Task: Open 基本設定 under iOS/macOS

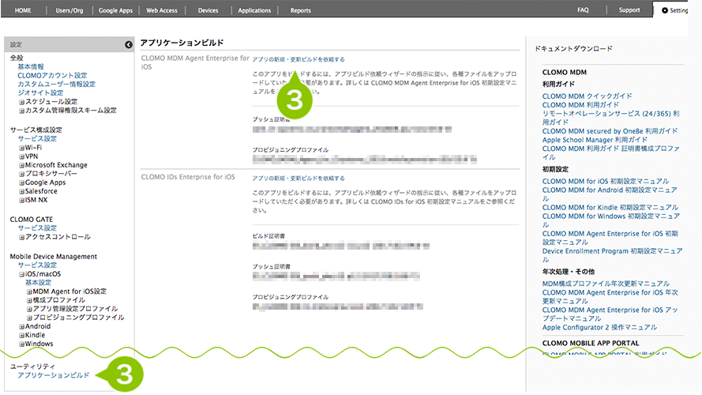Action: click(x=38, y=283)
